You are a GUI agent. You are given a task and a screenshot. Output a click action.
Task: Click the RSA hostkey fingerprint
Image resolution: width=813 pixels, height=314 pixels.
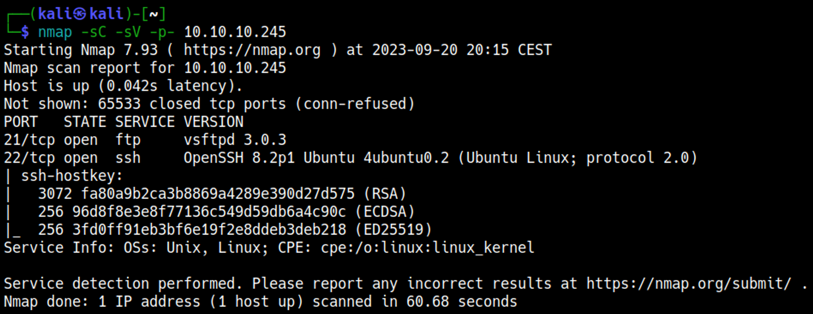[217, 194]
